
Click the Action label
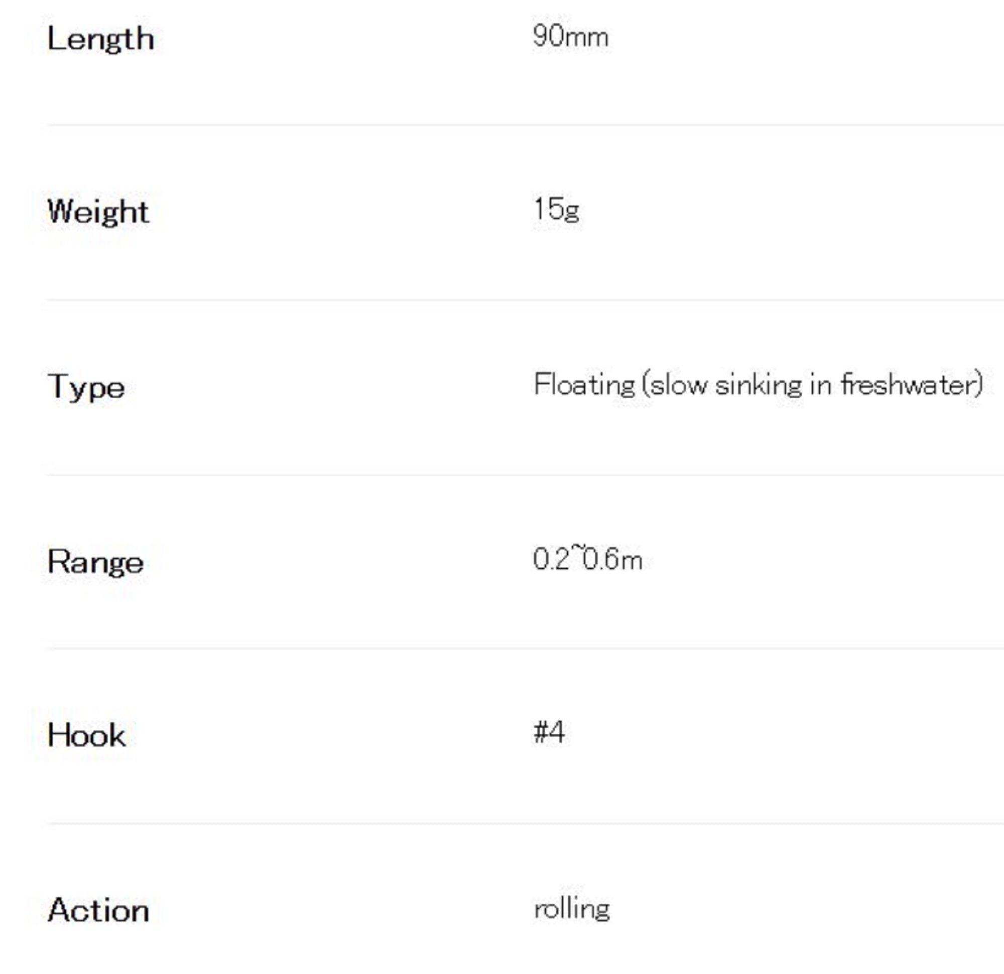pos(98,910)
